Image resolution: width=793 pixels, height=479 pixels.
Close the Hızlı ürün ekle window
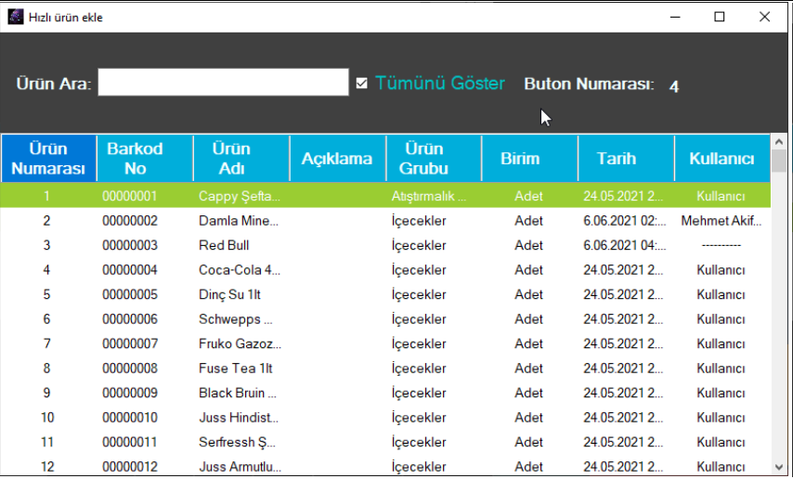(x=765, y=17)
